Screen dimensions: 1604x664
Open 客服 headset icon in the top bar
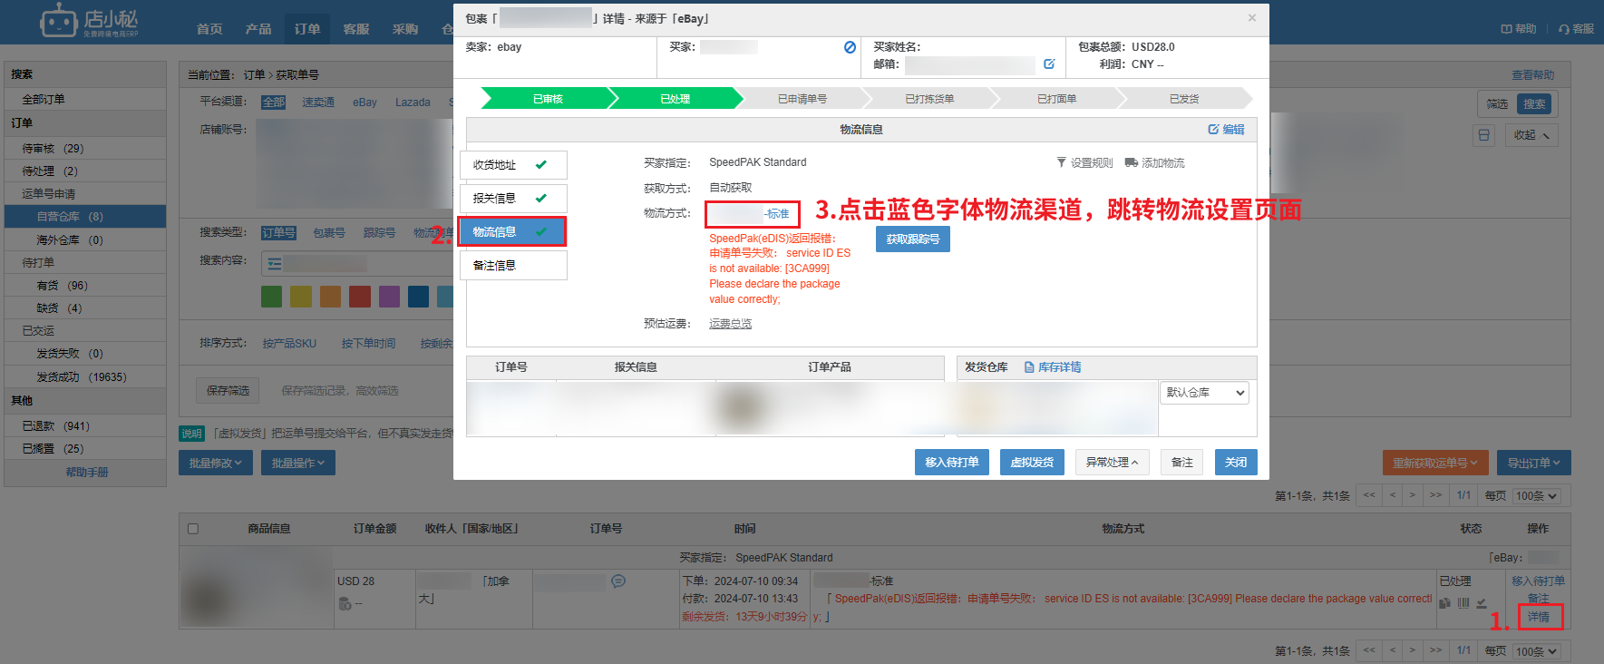[x=1564, y=29]
